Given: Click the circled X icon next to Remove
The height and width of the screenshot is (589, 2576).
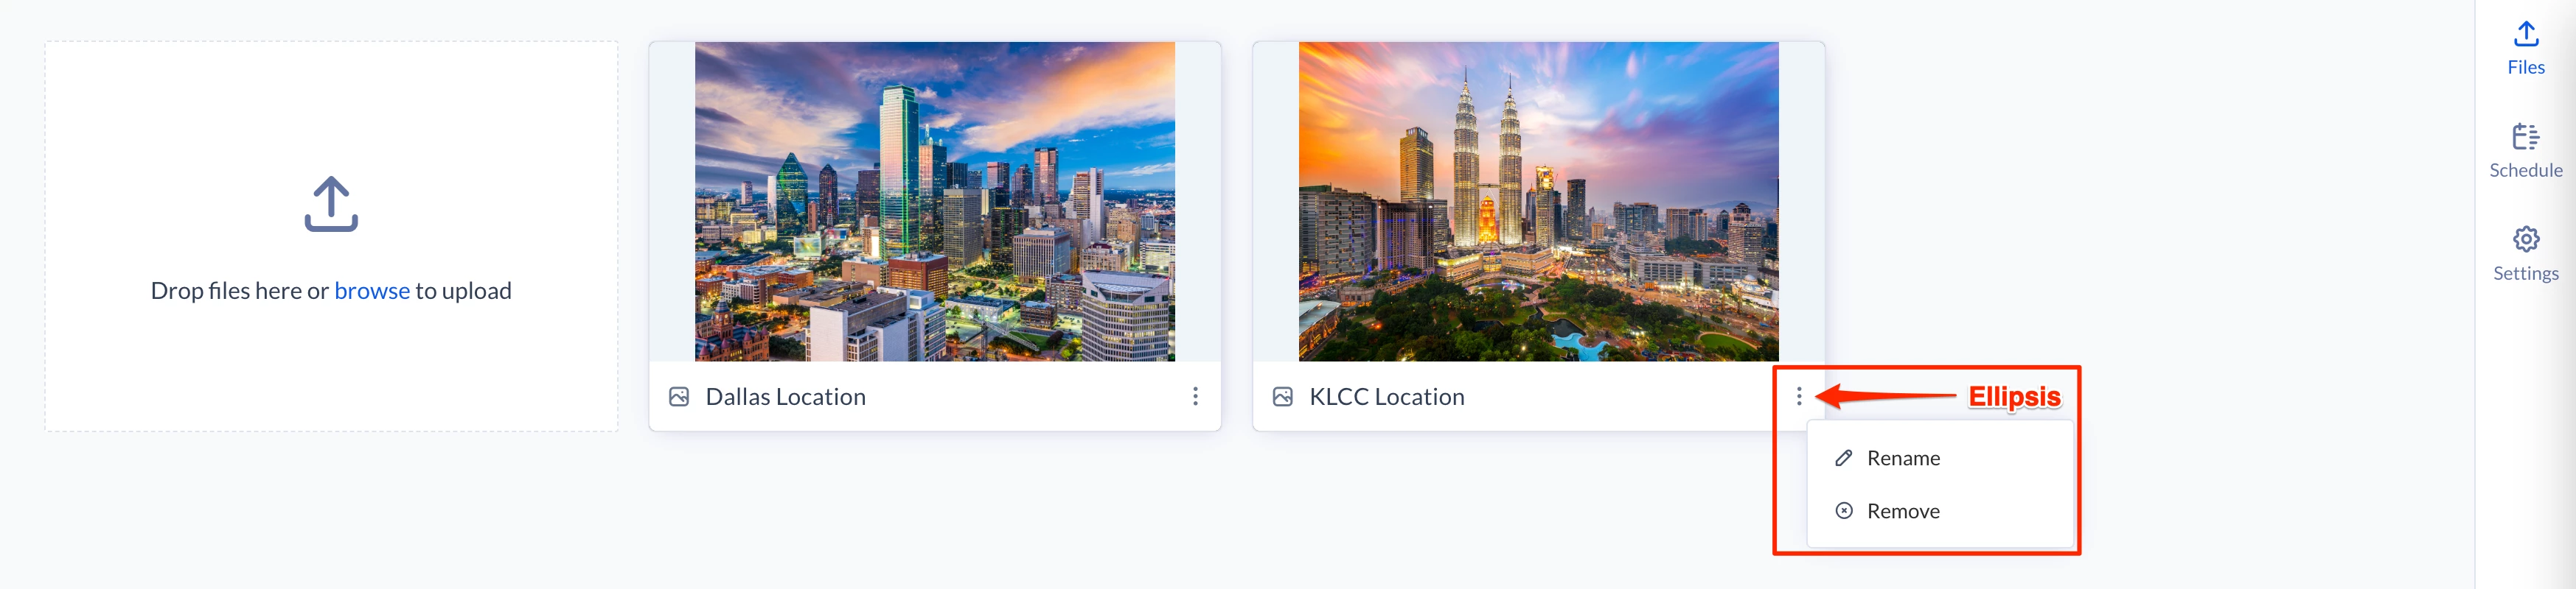Looking at the screenshot, I should (1844, 511).
